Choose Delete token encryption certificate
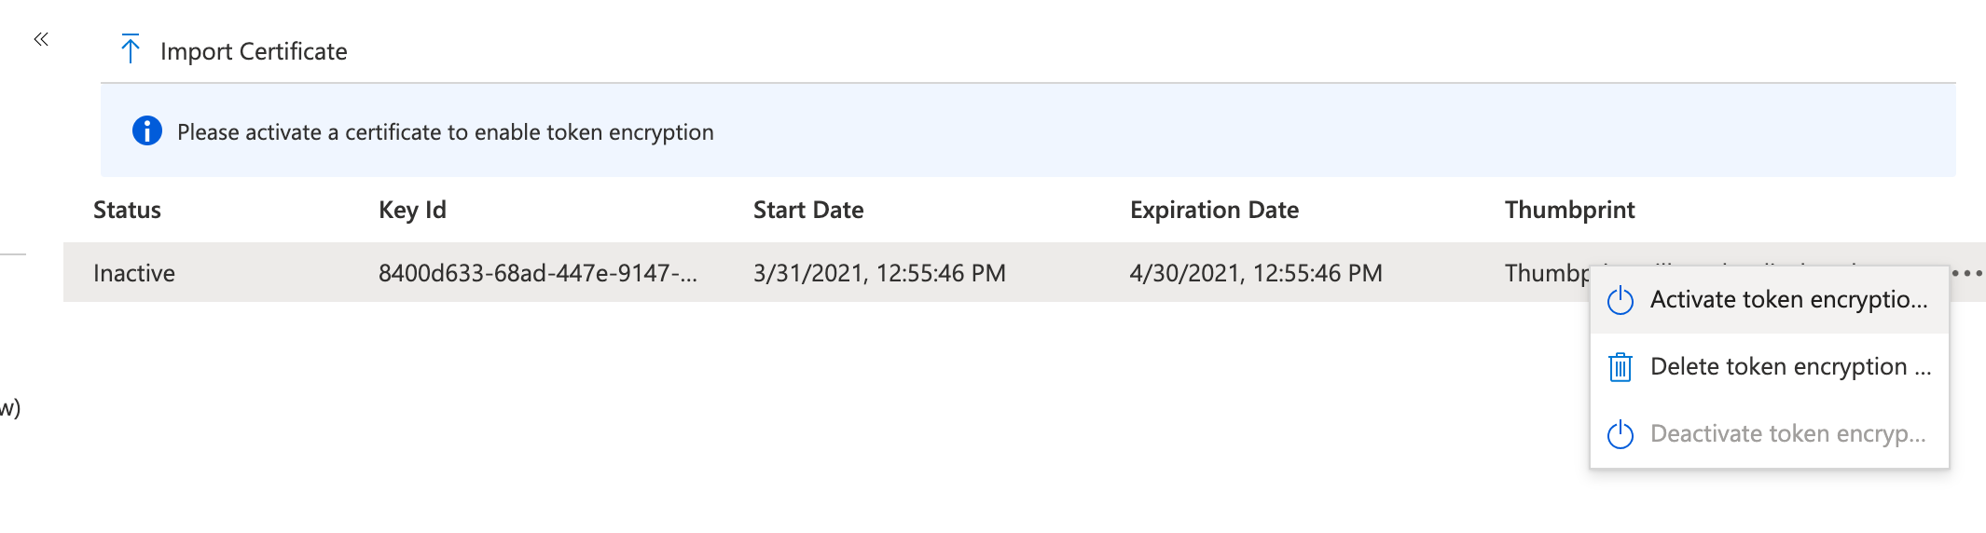 (1789, 367)
